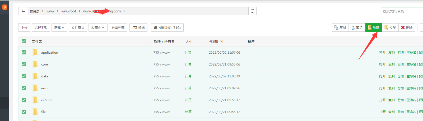Click the 复制 (copy) toolbar button
The width and height of the screenshot is (423, 121).
pyautogui.click(x=340, y=27)
